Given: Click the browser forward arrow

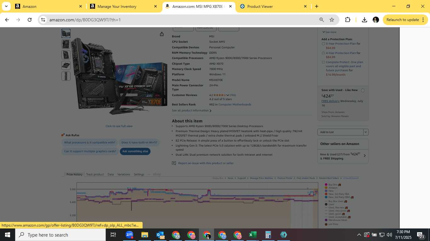Looking at the screenshot, I should pyautogui.click(x=18, y=20).
